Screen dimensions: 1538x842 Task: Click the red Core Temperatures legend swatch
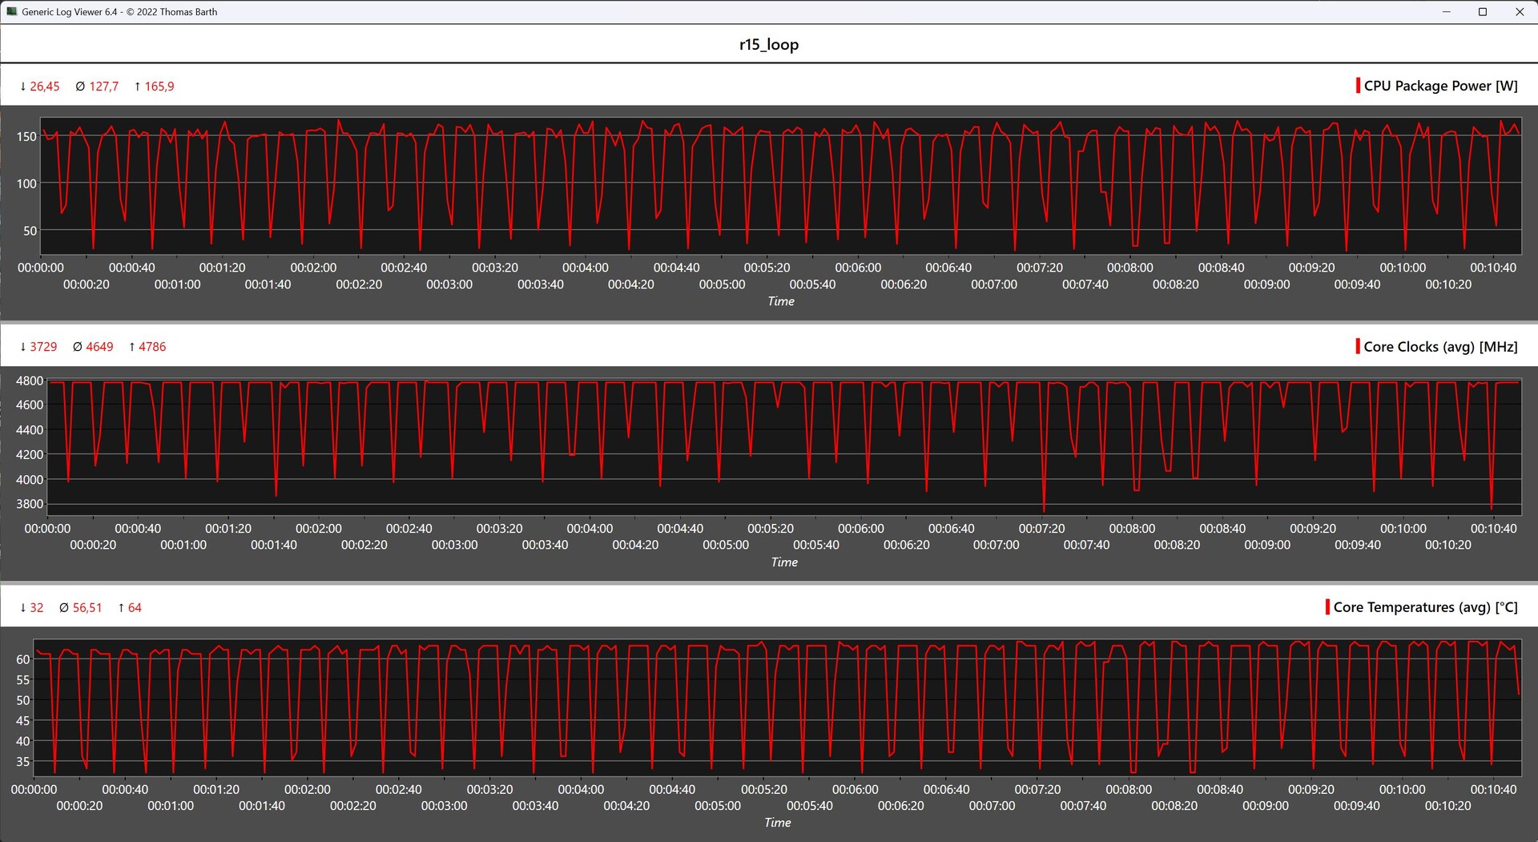click(1327, 607)
